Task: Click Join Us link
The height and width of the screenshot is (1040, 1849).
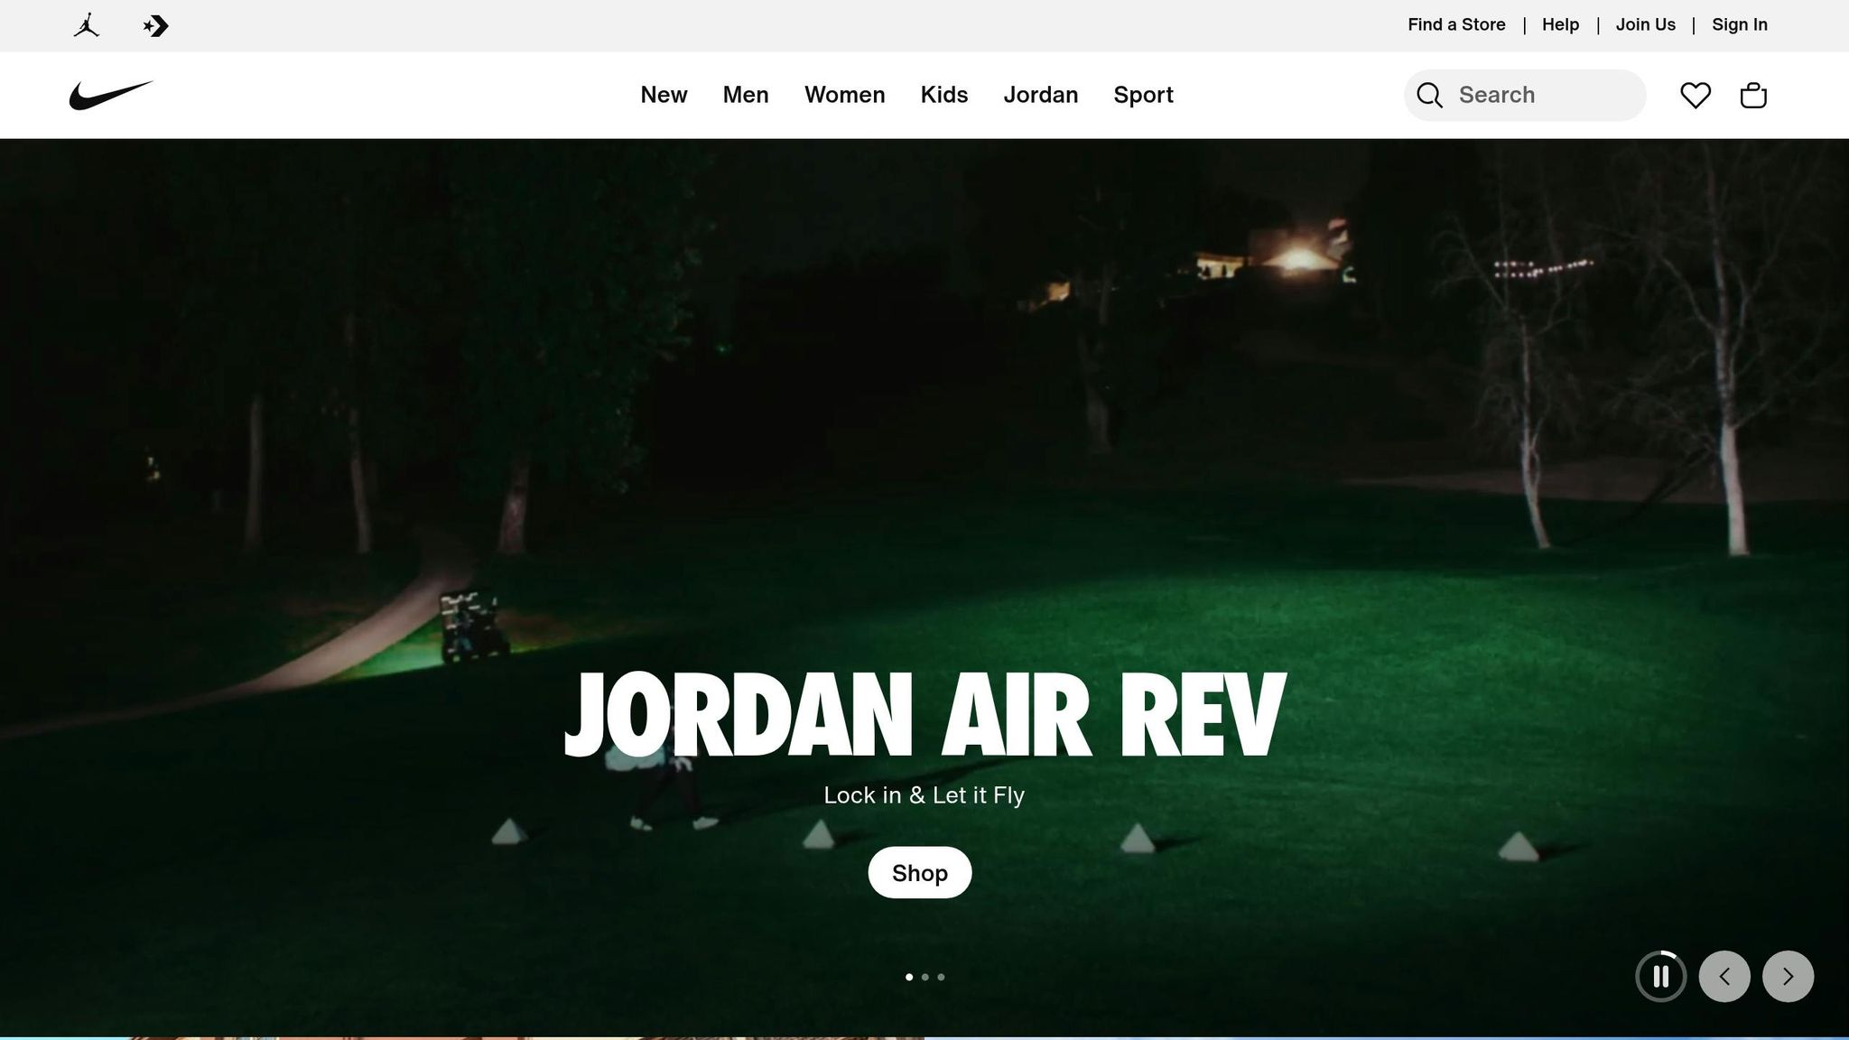Action: pos(1645,24)
